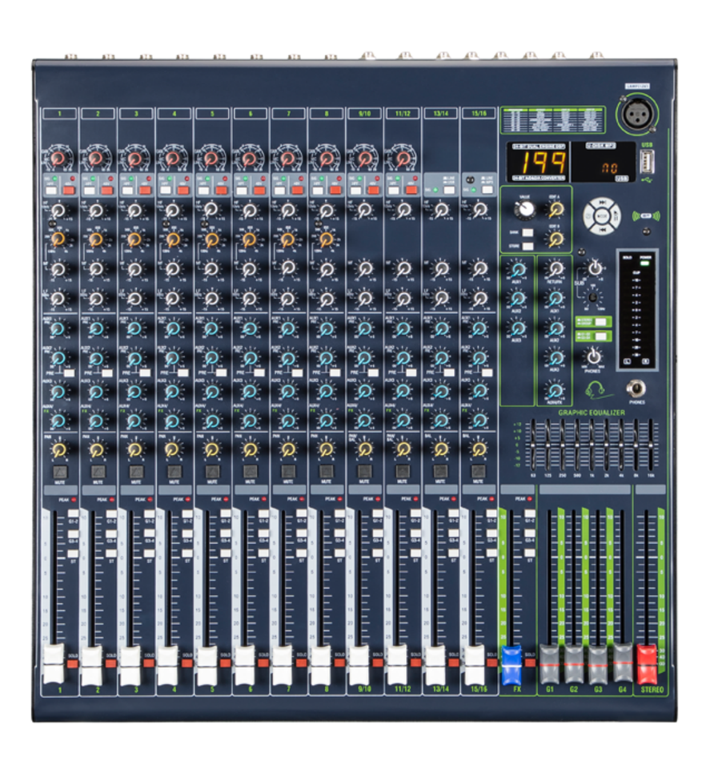
Task: Select the 1k graphic EQ slider
Action: (592, 445)
